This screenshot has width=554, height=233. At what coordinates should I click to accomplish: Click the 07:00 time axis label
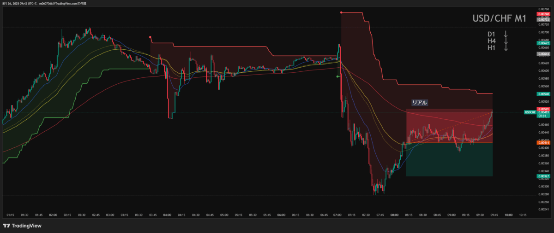(337, 215)
